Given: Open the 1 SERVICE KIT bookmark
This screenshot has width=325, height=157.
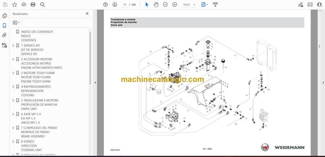Looking at the screenshot, I should click(32, 50).
